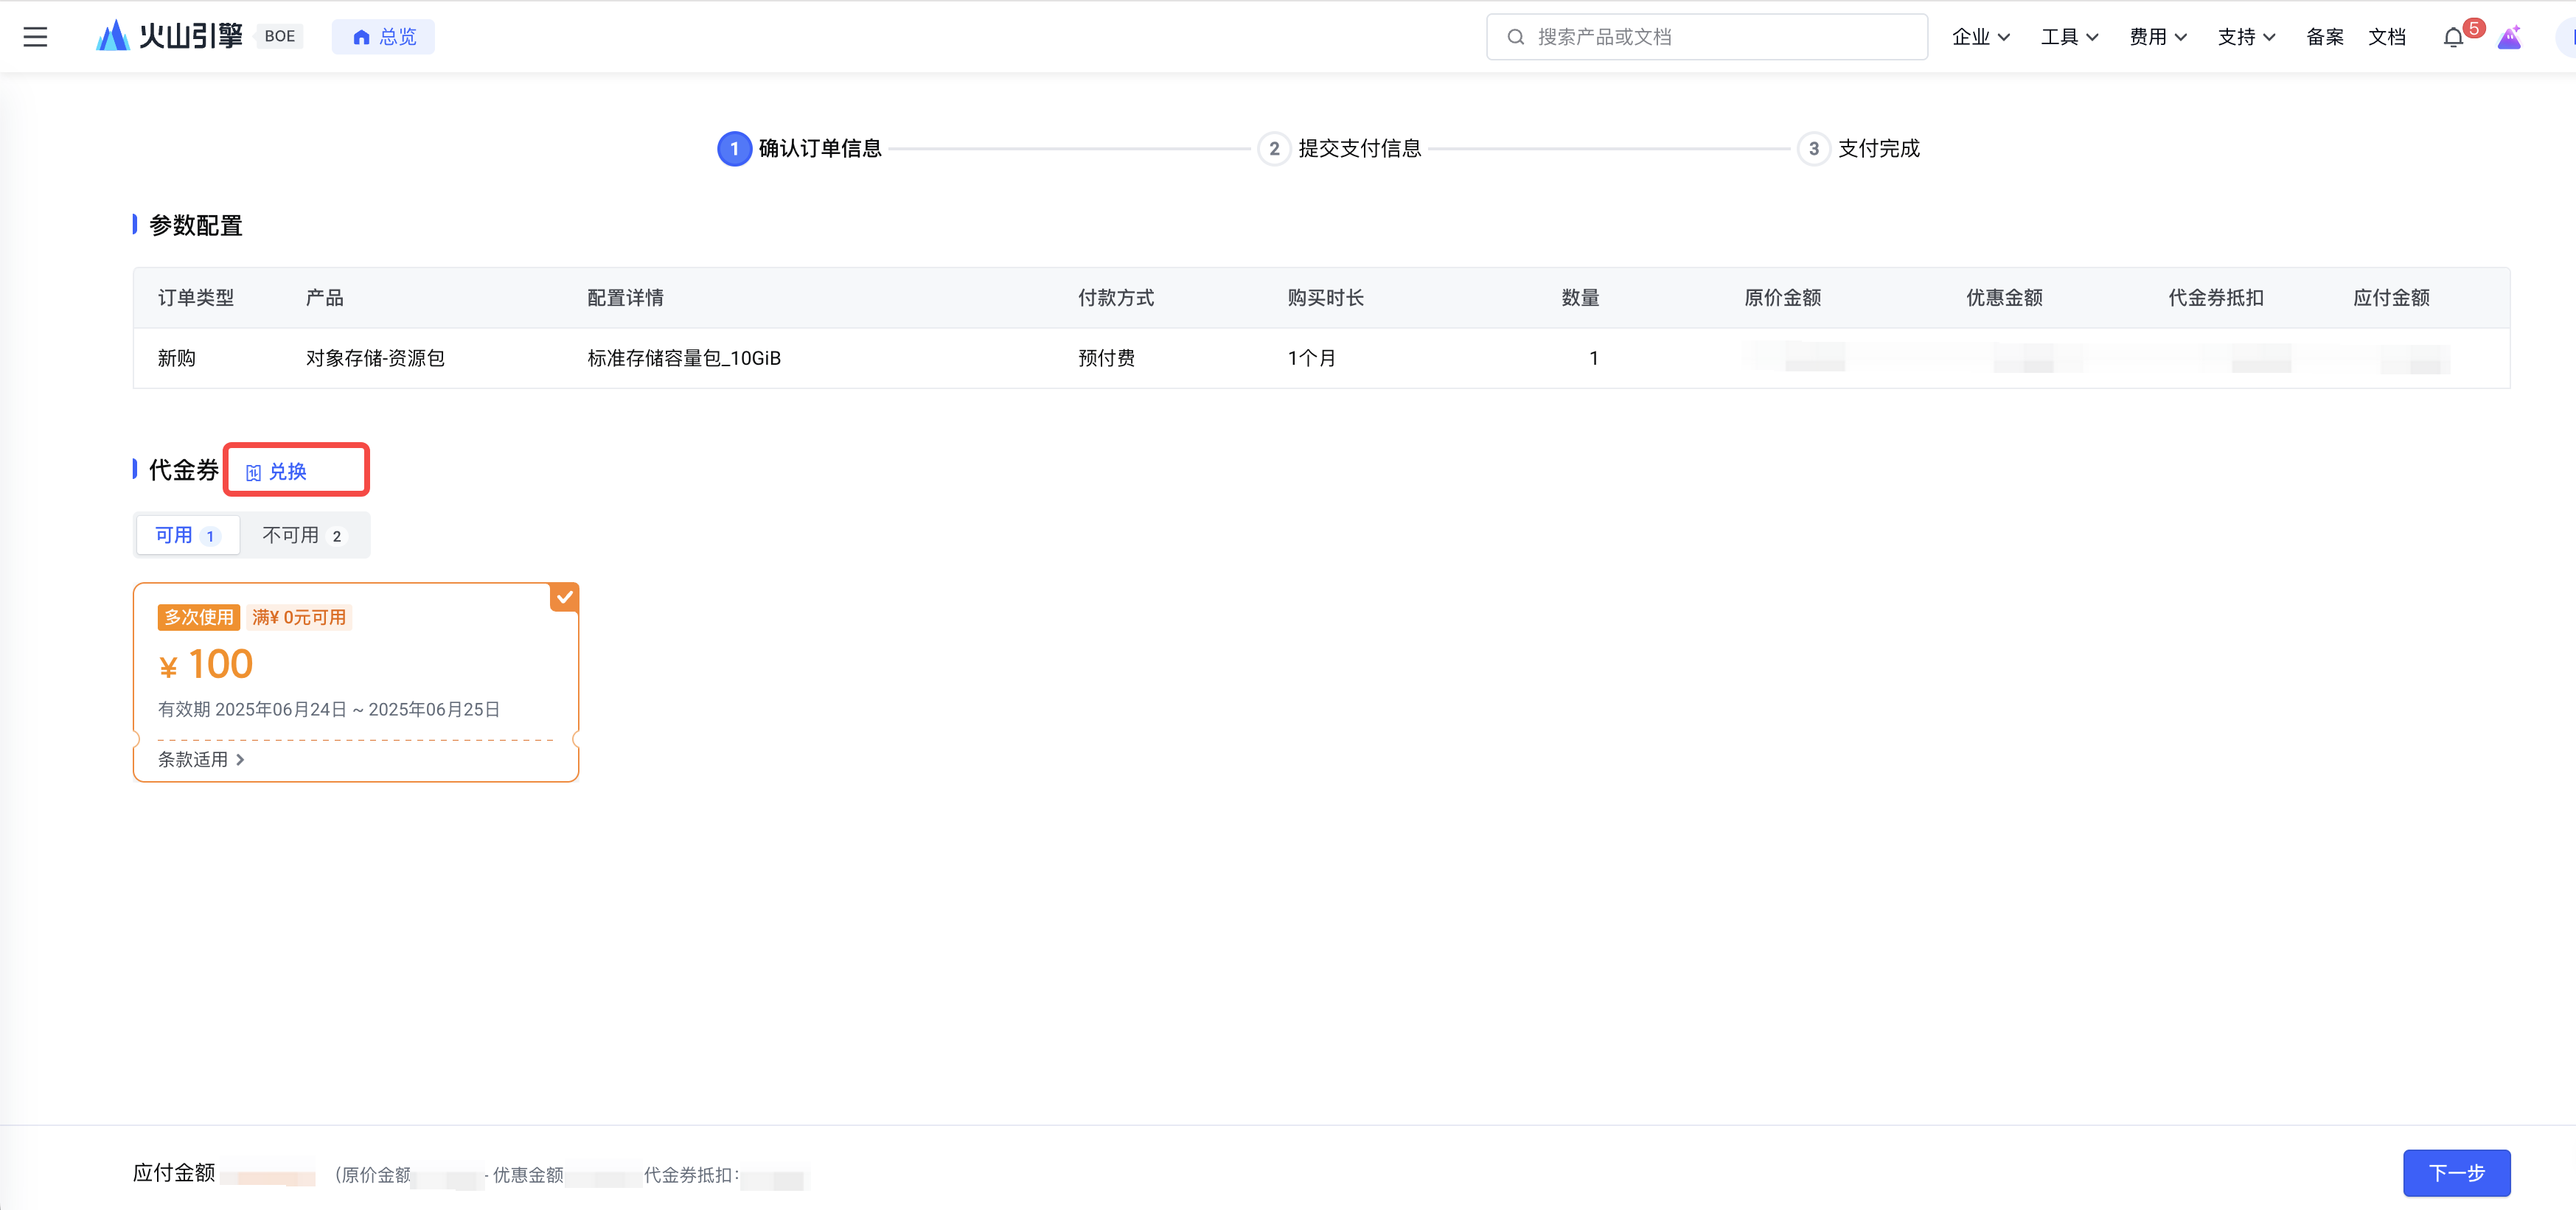Click the 原价金额 column header
This screenshot has width=2576, height=1210.
pyautogui.click(x=1782, y=298)
